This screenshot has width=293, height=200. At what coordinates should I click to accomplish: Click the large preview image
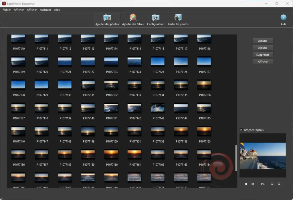point(263,156)
